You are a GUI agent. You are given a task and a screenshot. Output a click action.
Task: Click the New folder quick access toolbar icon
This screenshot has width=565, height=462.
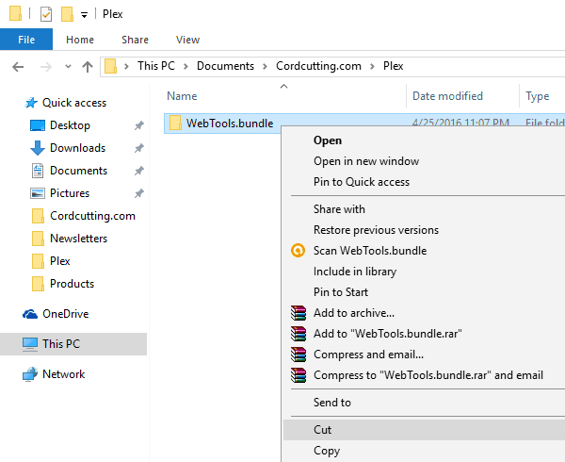point(68,14)
